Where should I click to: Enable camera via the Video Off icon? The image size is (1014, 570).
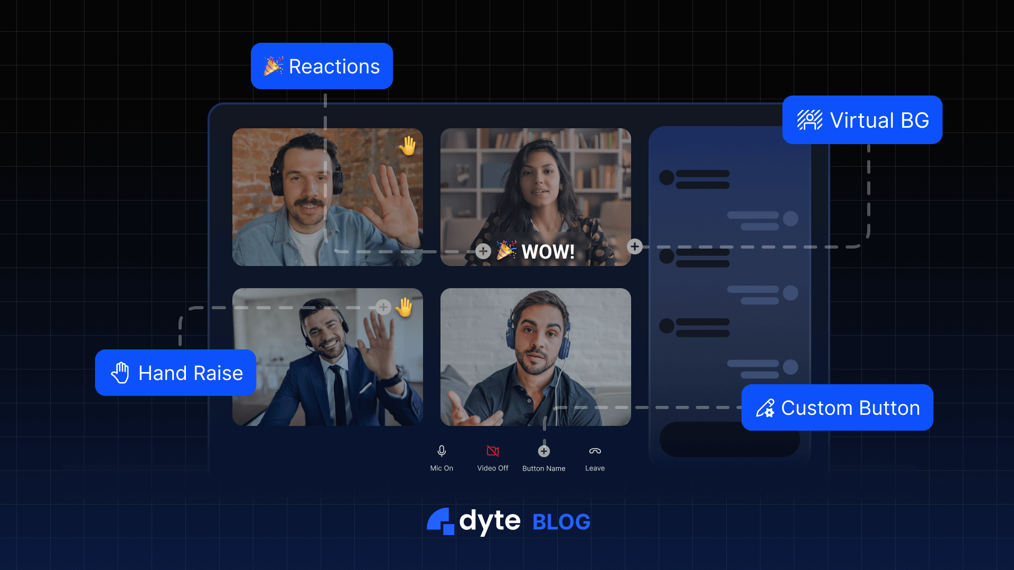(x=492, y=451)
